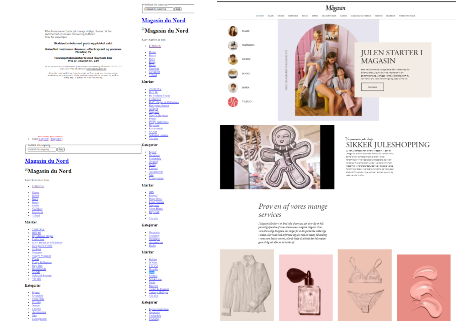456x321 pixels.
Task: Open the Ticket to Heaven brand link
Action: 159,289
